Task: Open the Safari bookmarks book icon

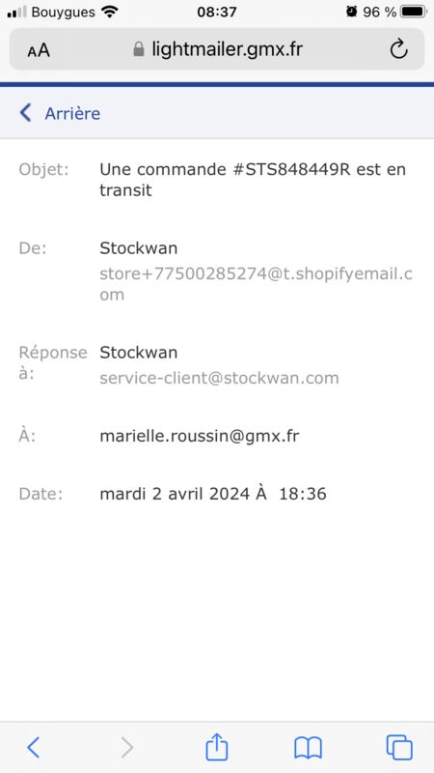Action: click(x=308, y=748)
